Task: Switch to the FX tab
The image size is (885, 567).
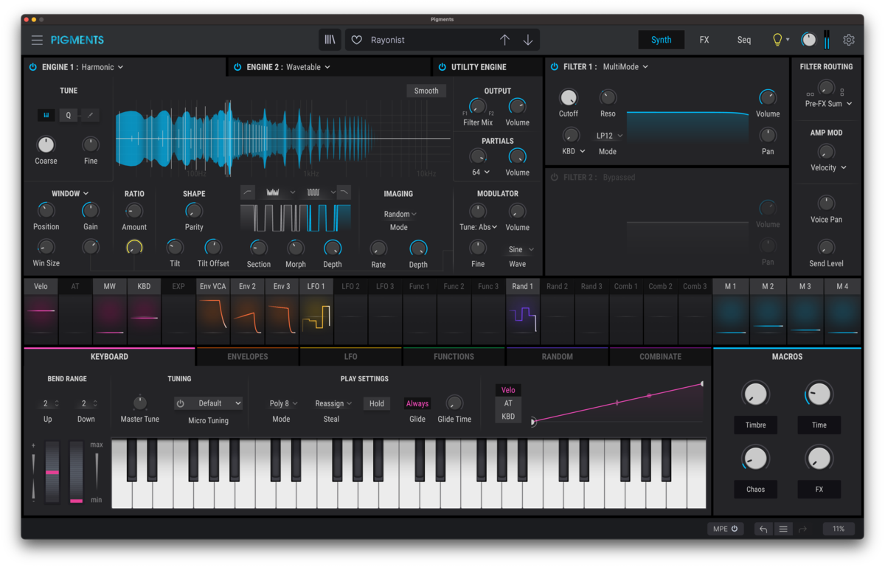Action: pyautogui.click(x=704, y=40)
